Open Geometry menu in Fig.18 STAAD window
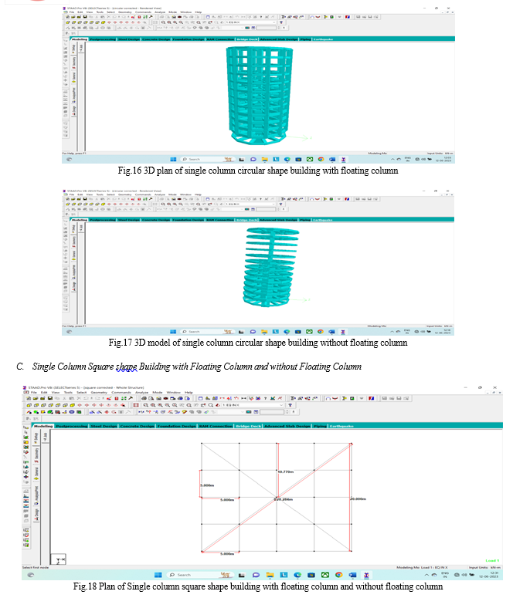 [x=99, y=392]
